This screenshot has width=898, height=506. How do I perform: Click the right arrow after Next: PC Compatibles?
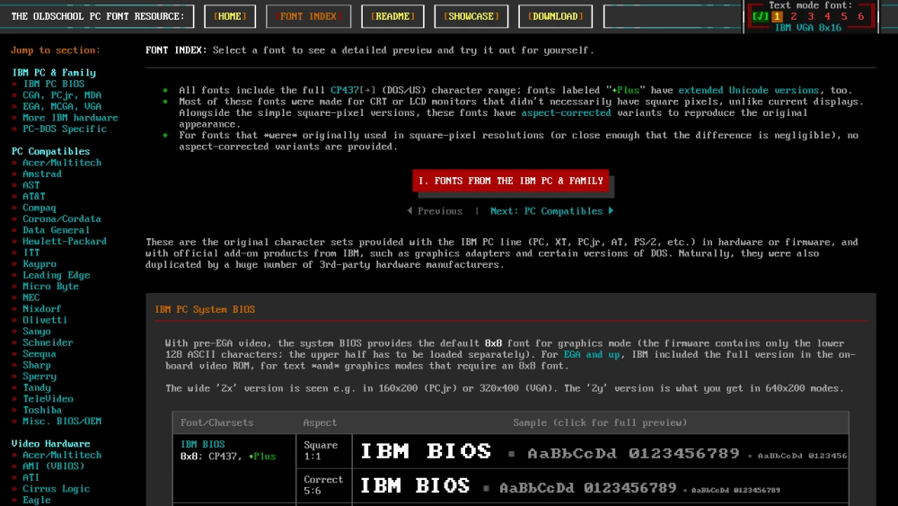pos(611,211)
